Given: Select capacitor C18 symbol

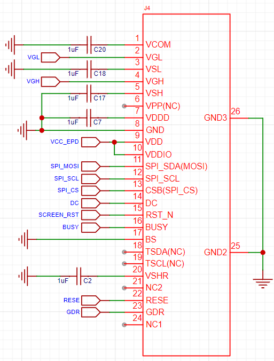Looking at the screenshot, I should tap(89, 69).
